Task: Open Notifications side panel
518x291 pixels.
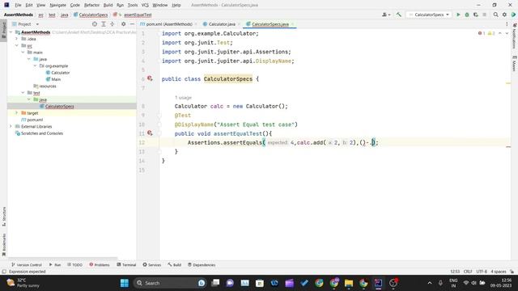Action: point(515,36)
